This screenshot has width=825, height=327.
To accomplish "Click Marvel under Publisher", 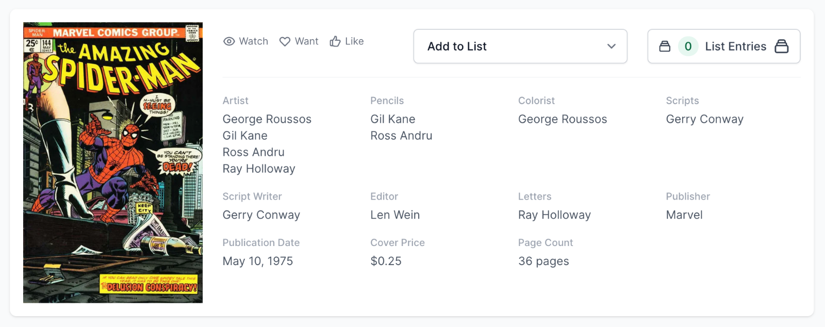I will (x=684, y=215).
